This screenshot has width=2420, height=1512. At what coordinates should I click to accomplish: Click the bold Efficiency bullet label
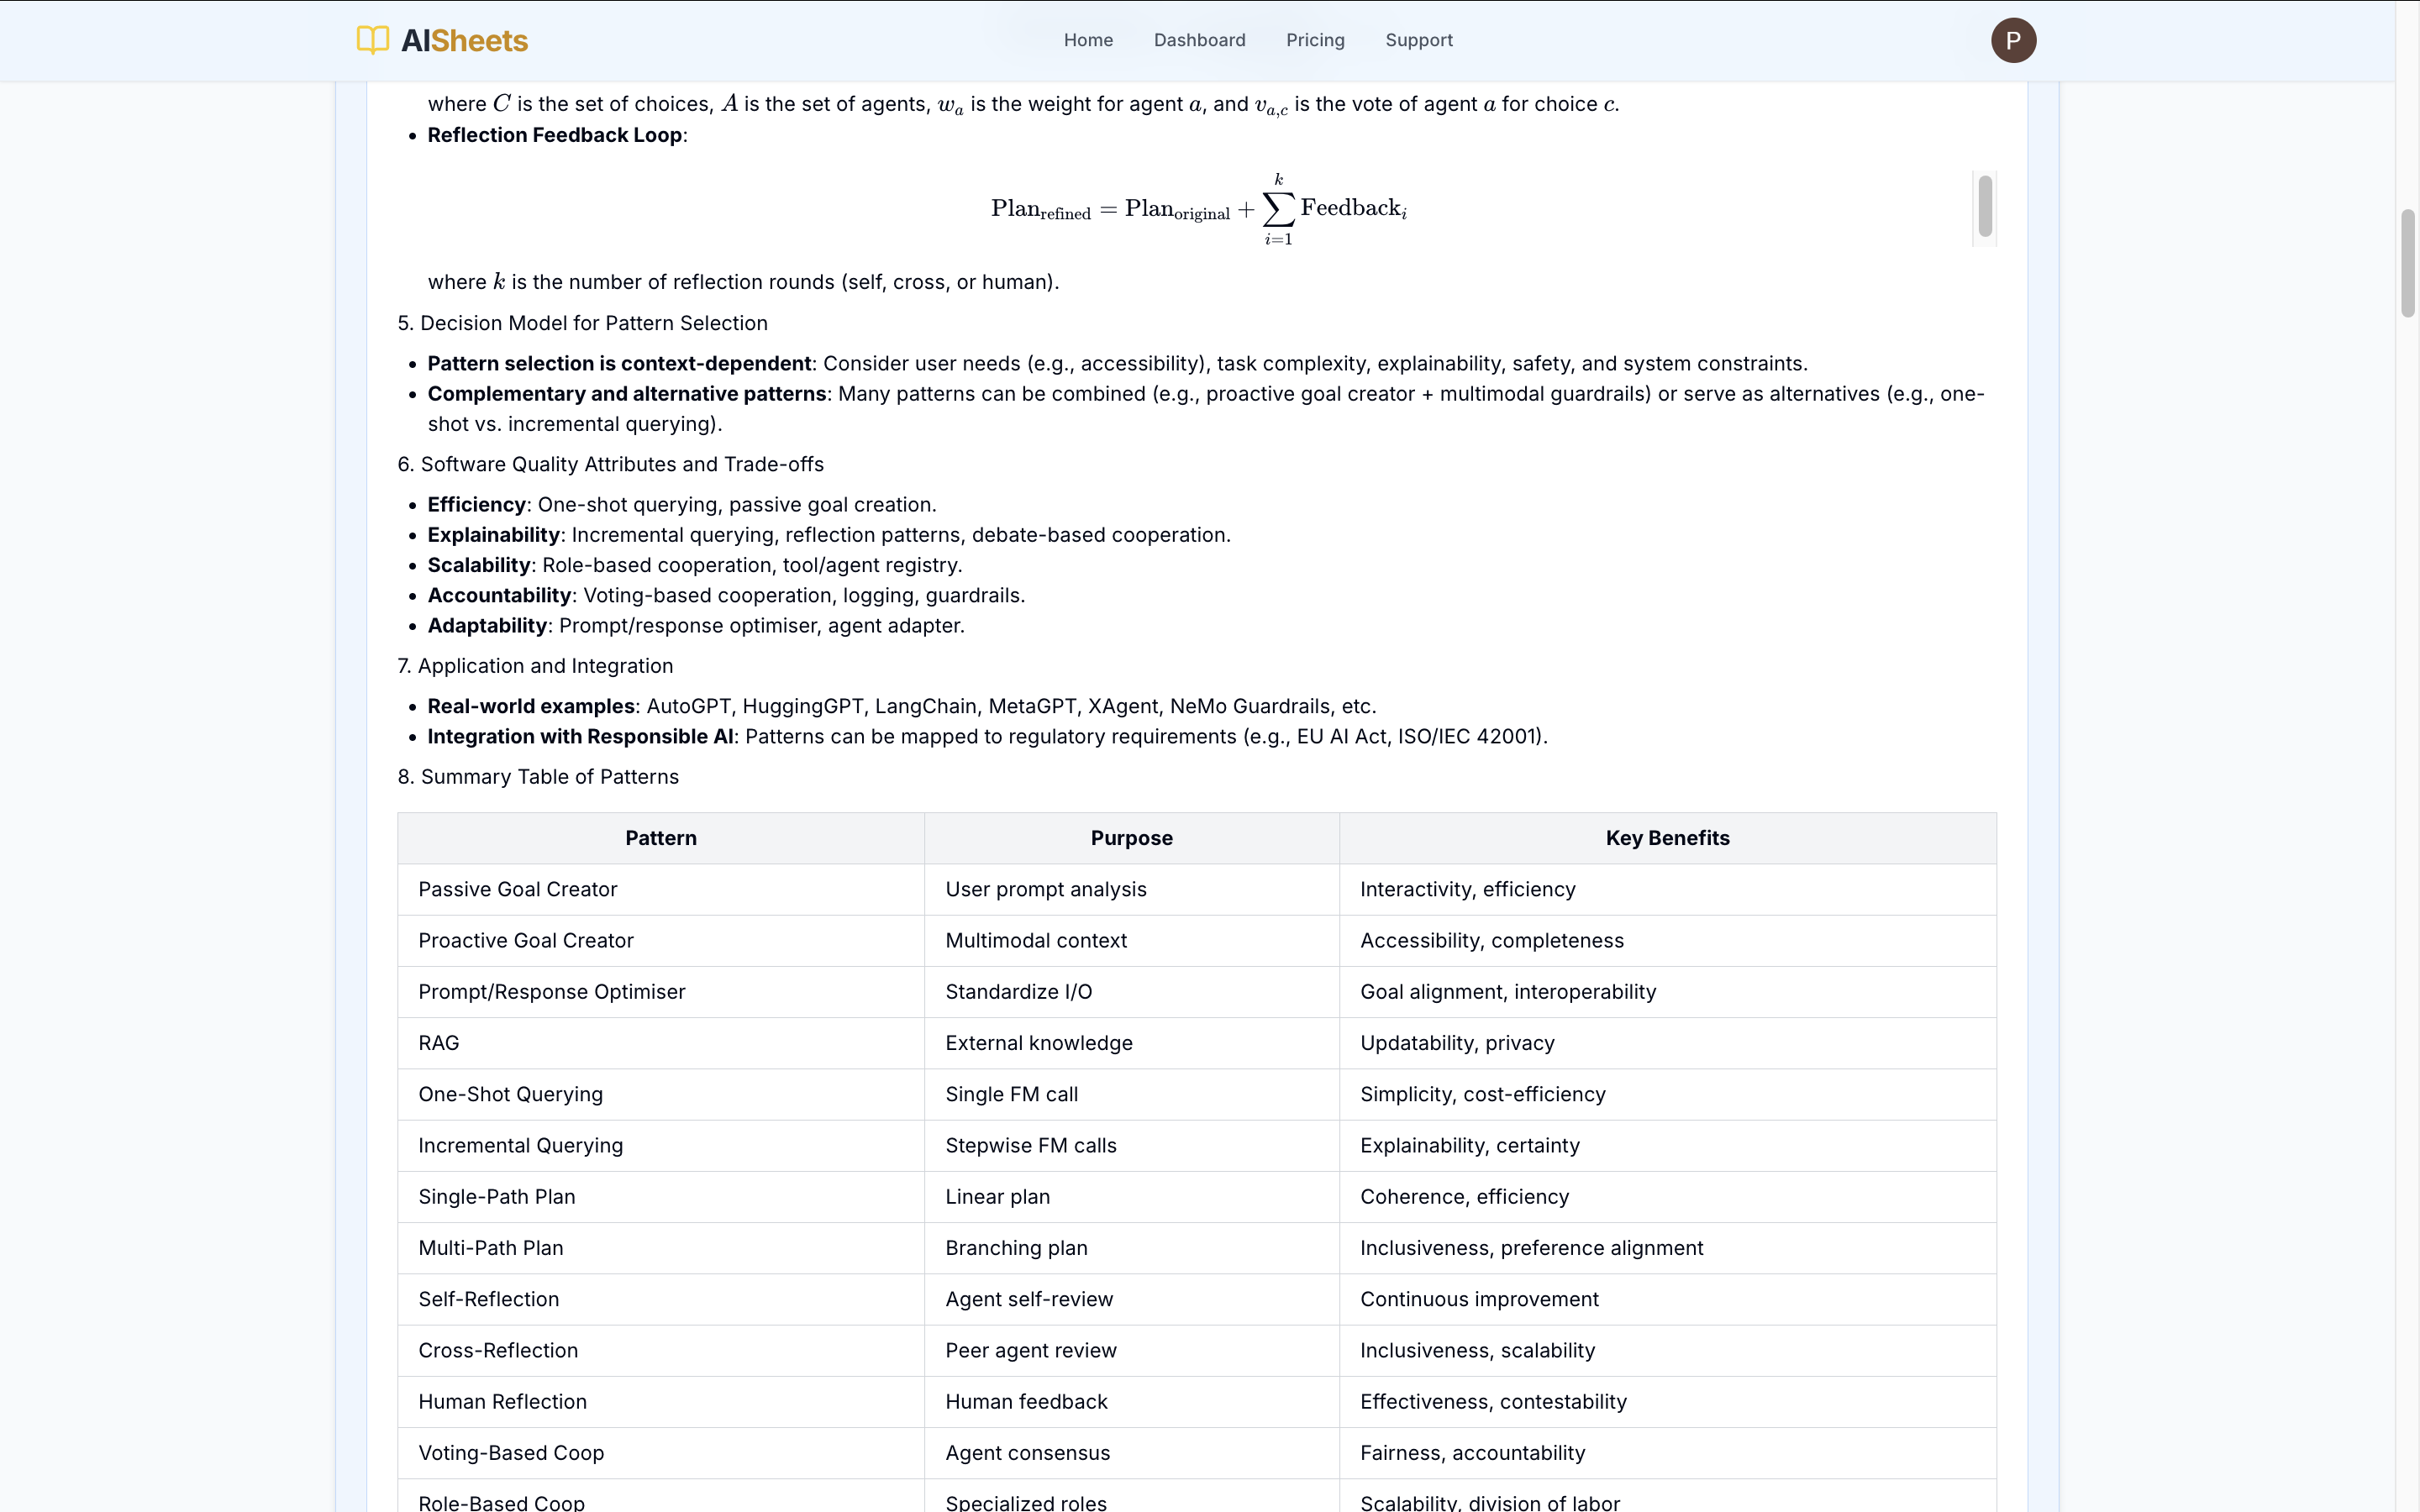coord(477,505)
